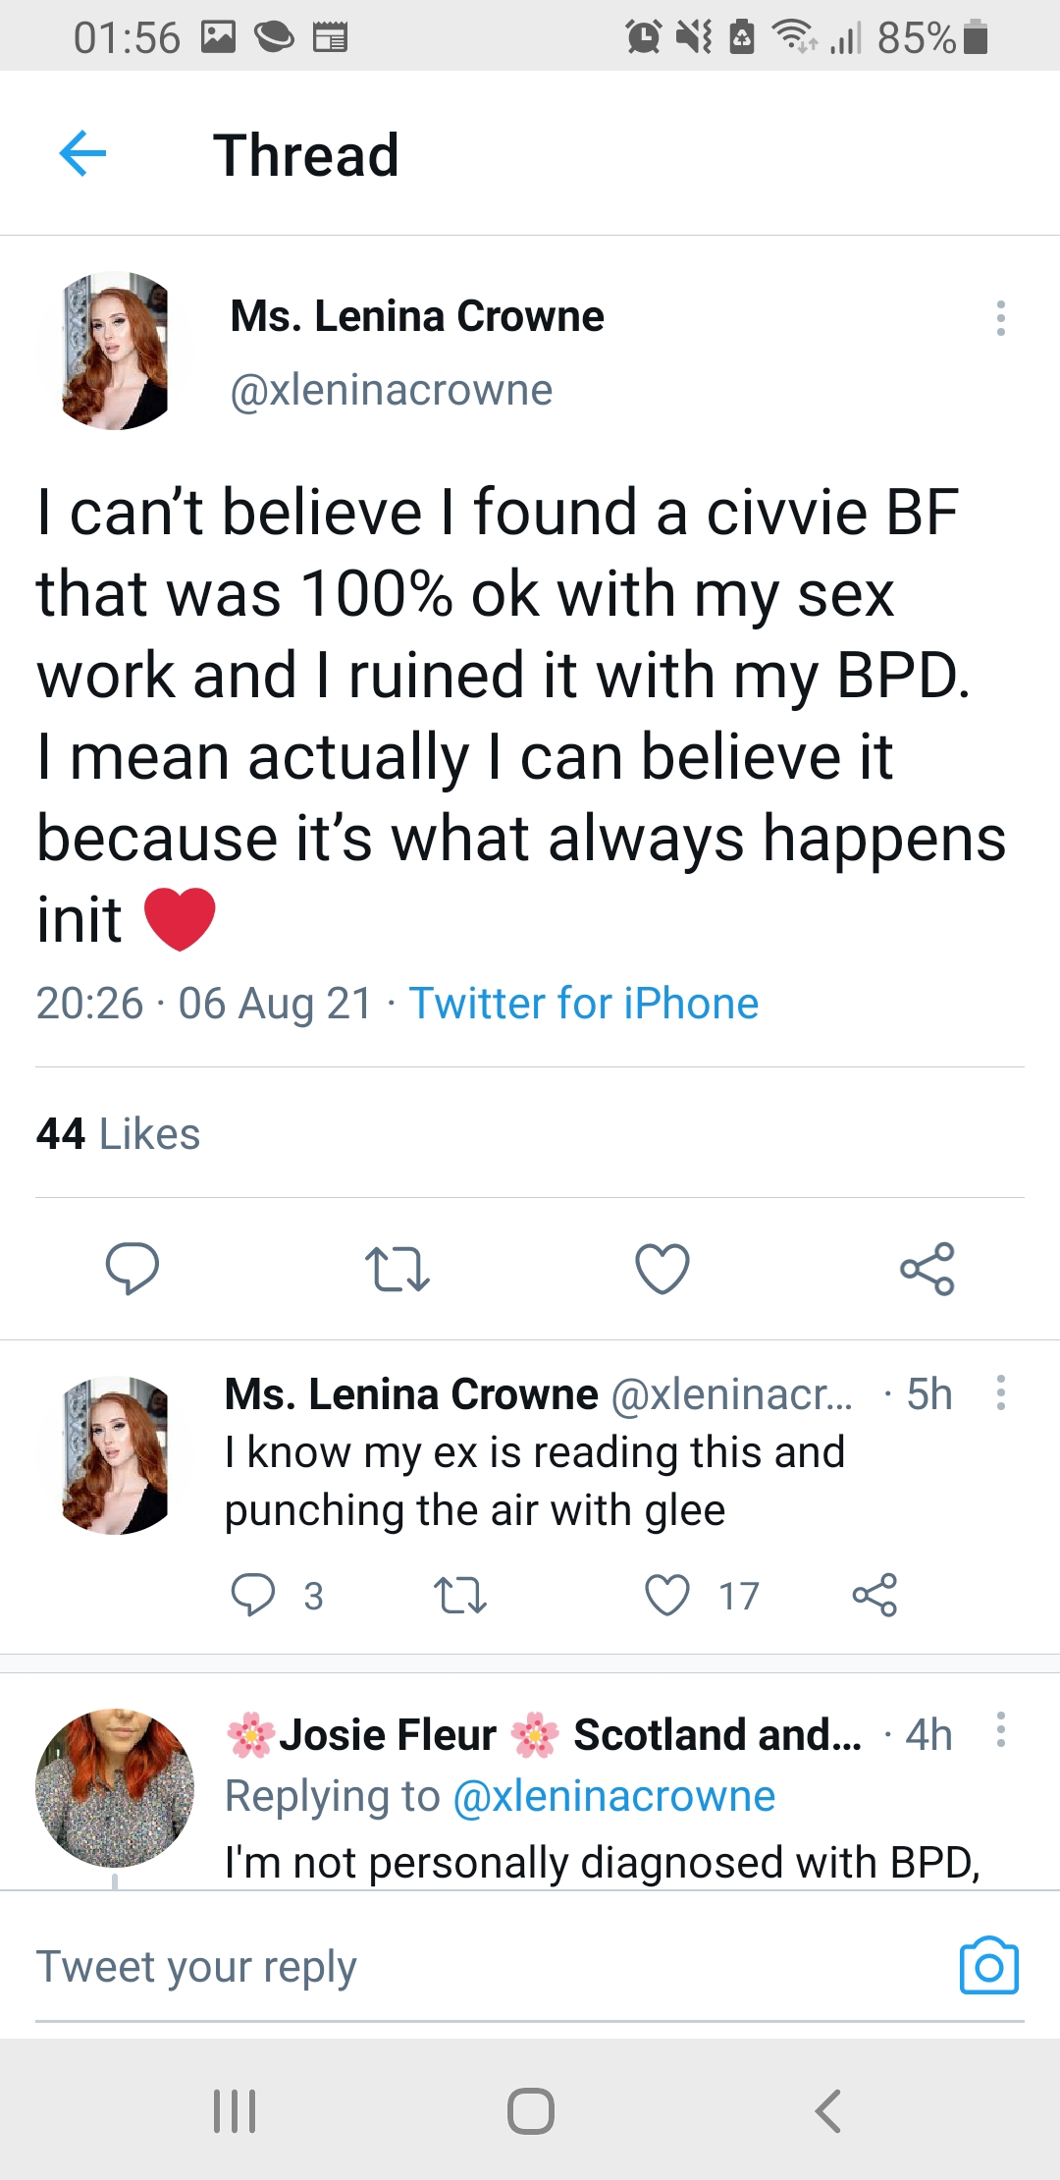1060x2180 pixels.
Task: Open the 'Twitter for iPhone' source link
Action: 584,1004
